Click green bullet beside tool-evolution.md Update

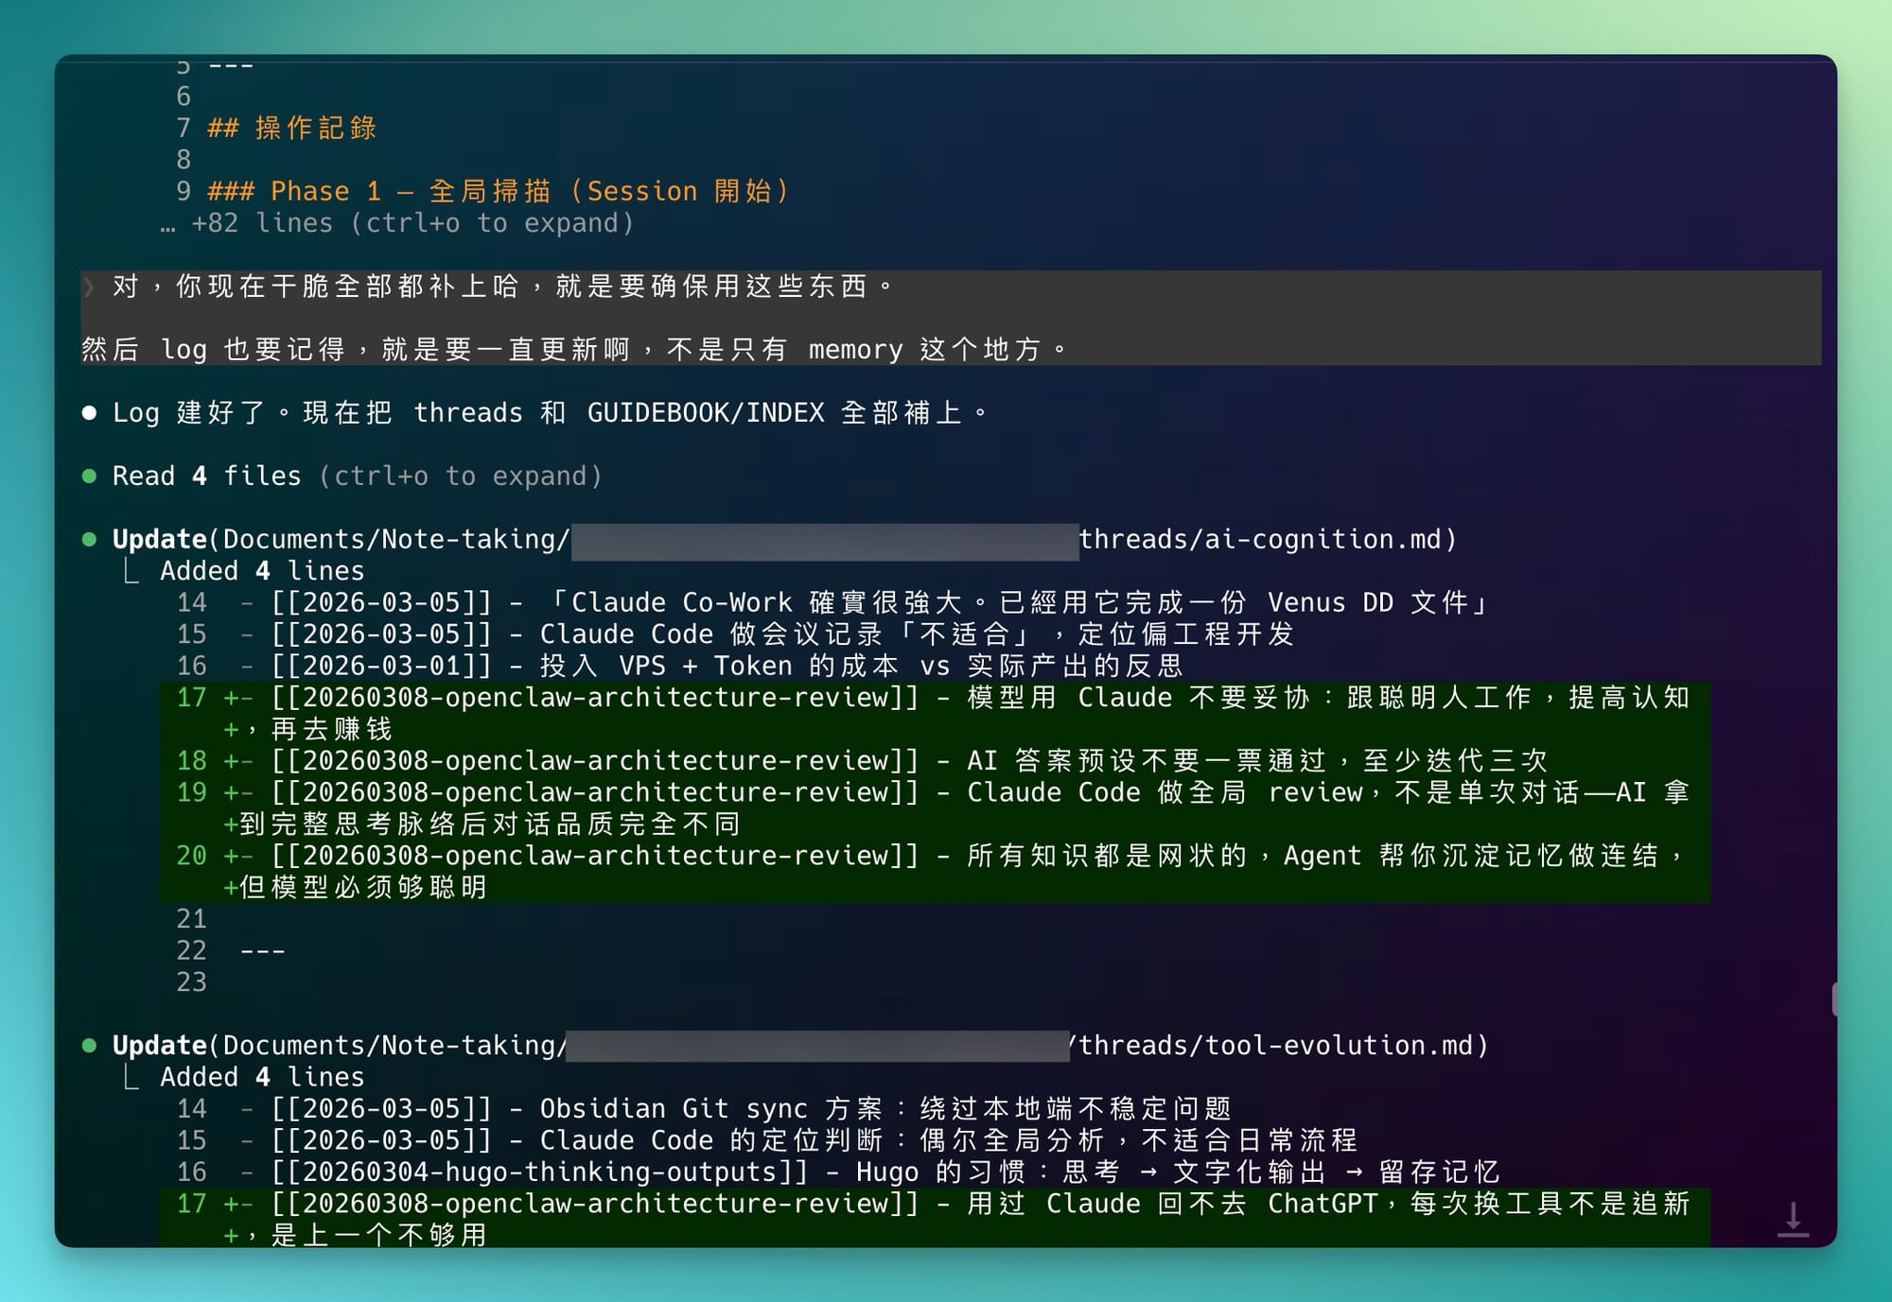coord(89,1046)
